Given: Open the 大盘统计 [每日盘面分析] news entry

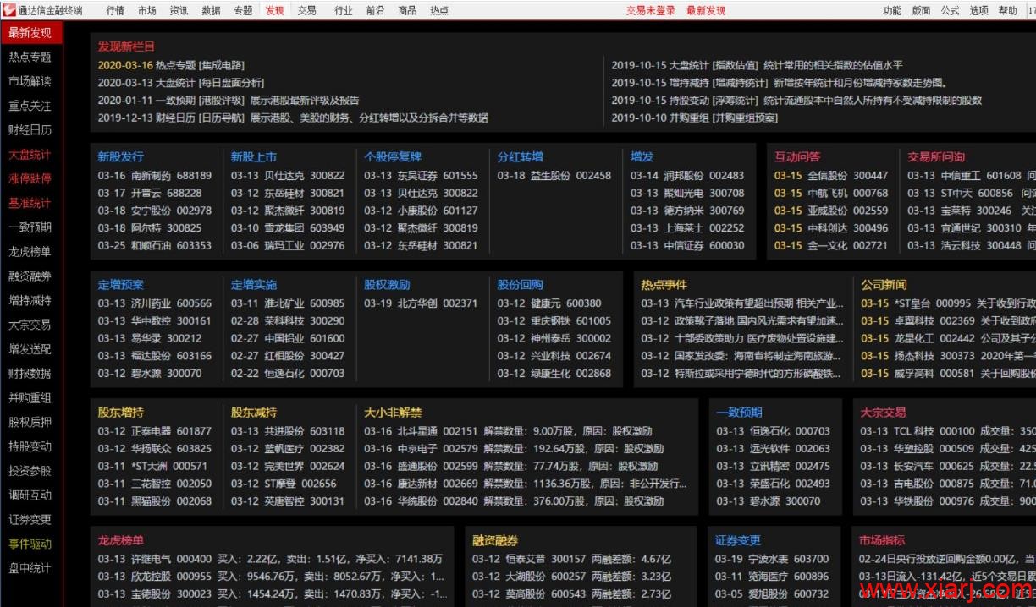Looking at the screenshot, I should (180, 83).
